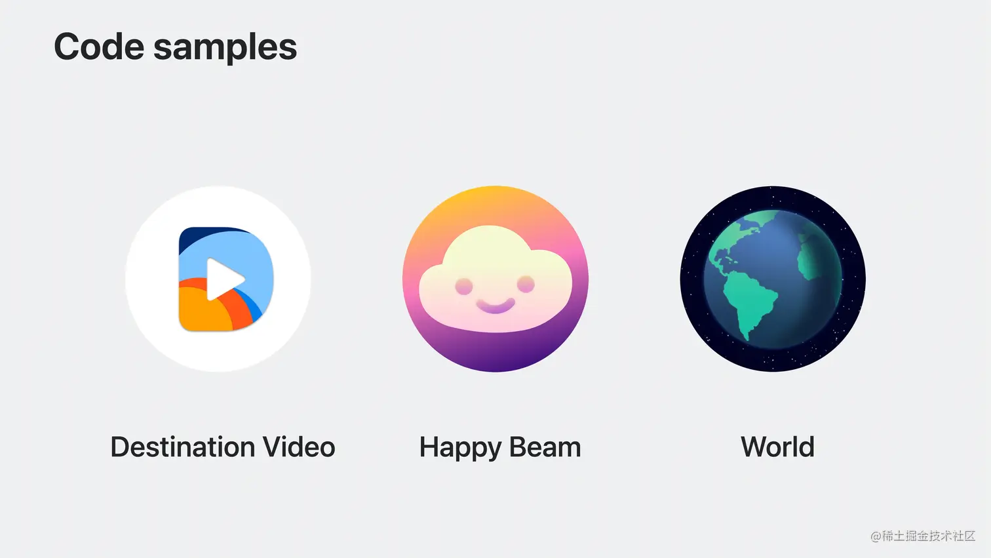Click the cloud's right pink eye

pyautogui.click(x=526, y=285)
